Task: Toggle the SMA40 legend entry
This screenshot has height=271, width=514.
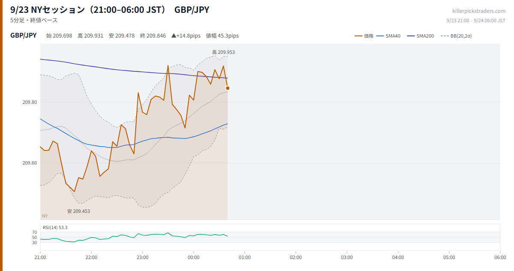Action: coord(388,36)
